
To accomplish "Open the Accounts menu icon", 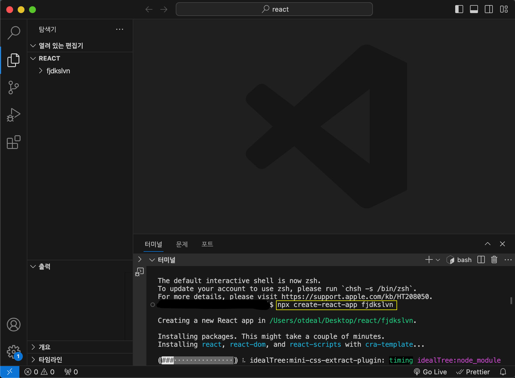I will coord(14,325).
